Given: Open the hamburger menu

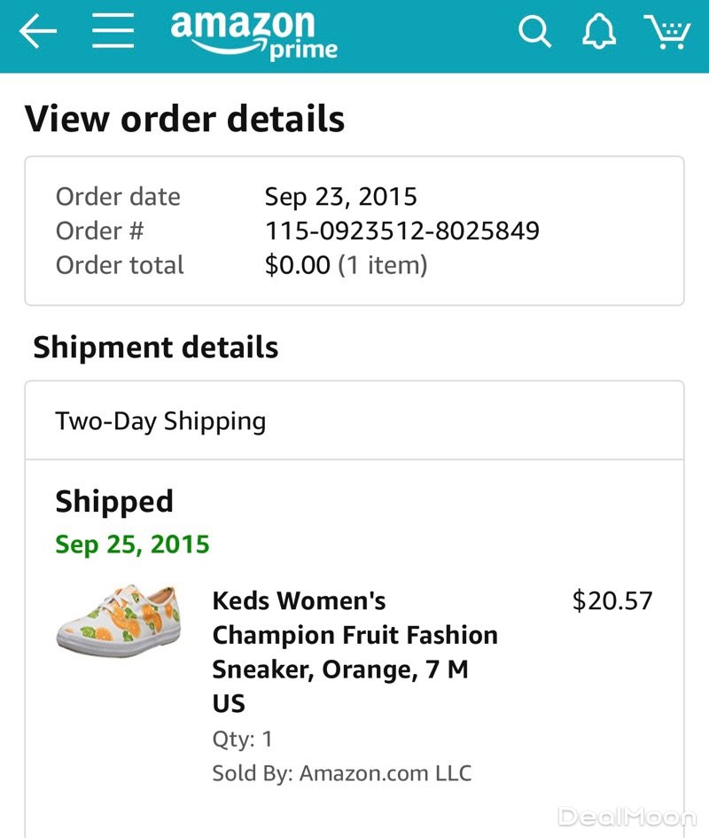Looking at the screenshot, I should click(x=113, y=33).
